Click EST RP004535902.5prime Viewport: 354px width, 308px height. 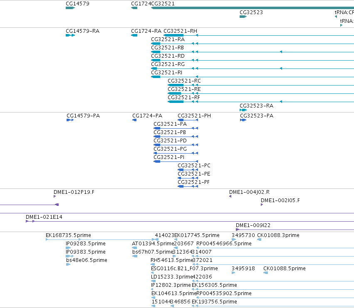pyautogui.click(x=224, y=293)
